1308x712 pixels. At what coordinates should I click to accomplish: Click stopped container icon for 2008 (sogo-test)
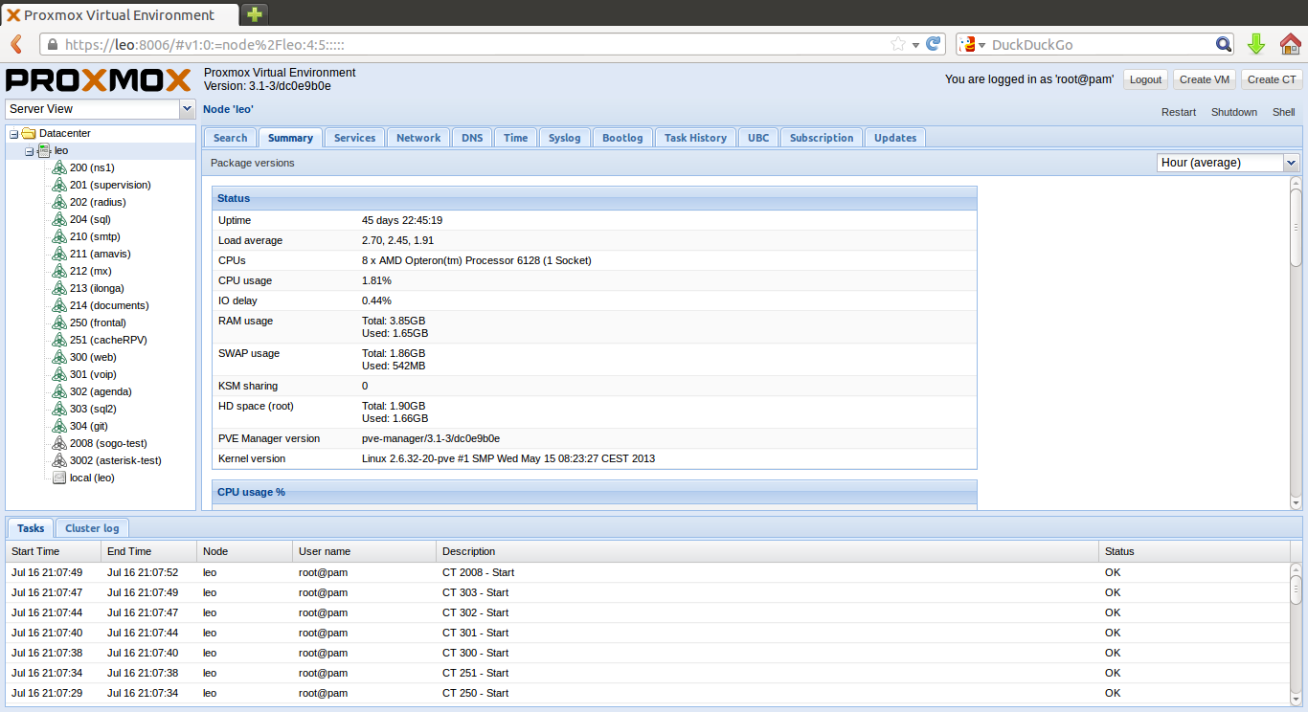pyautogui.click(x=59, y=443)
